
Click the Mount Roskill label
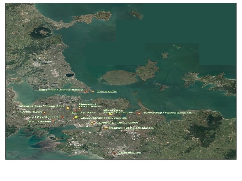click(x=39, y=121)
